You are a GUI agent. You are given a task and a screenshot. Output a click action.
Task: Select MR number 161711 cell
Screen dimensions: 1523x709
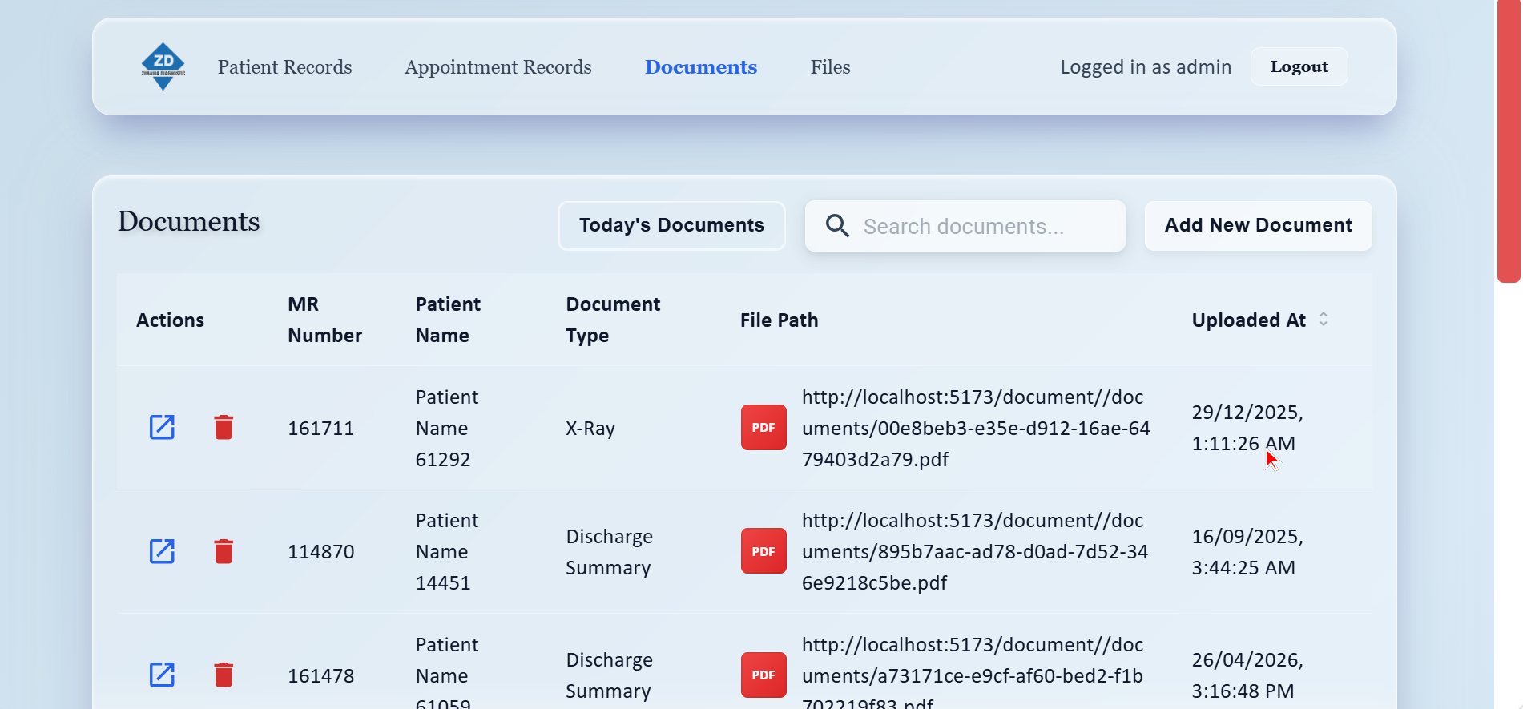(x=320, y=428)
